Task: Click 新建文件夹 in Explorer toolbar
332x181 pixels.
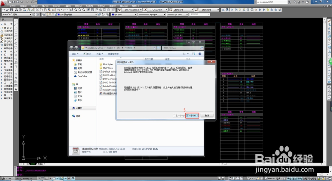Action: point(113,54)
